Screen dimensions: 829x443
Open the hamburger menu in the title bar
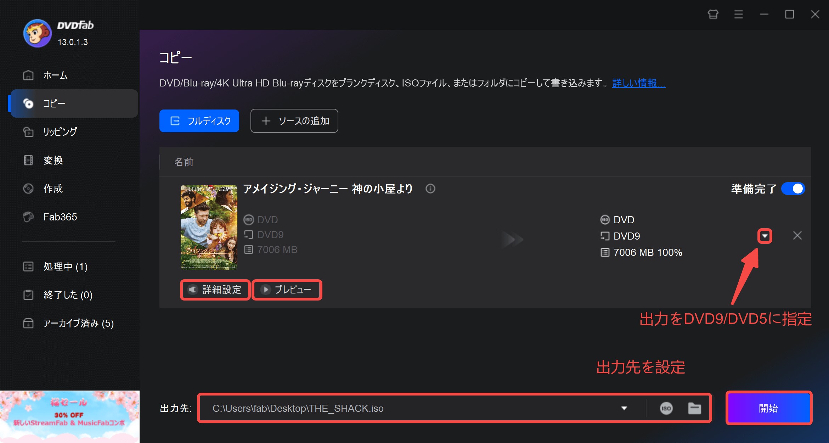(739, 15)
